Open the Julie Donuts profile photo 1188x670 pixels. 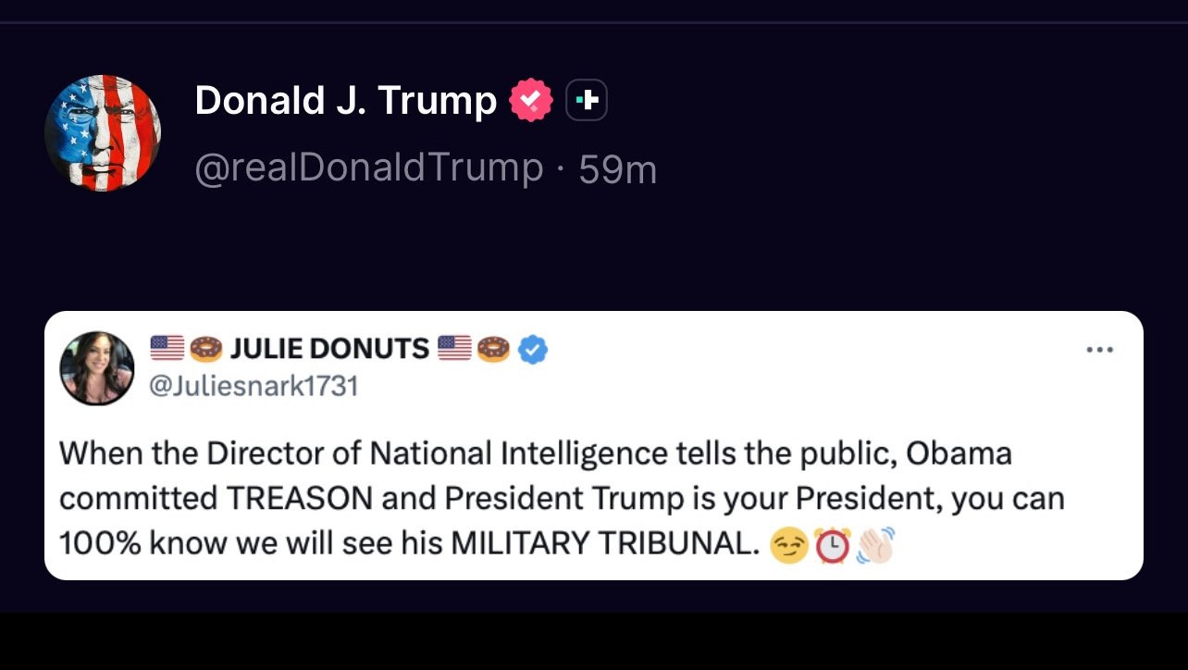point(97,368)
